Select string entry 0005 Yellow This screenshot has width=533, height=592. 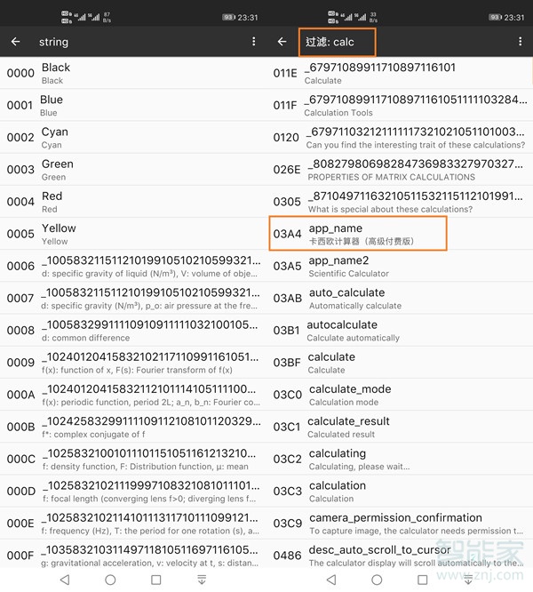pyautogui.click(x=133, y=234)
